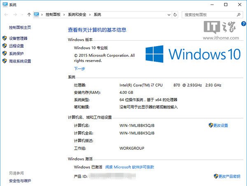Image resolution: width=247 pixels, height=186 pixels.
Task: Open 设备管理器 from the sidebar
Action: coord(18,38)
